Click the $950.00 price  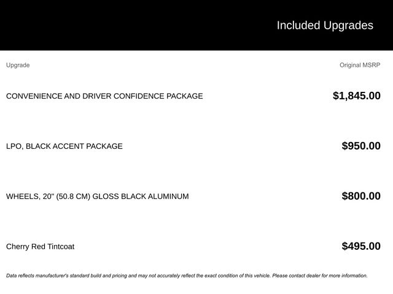[361, 146]
